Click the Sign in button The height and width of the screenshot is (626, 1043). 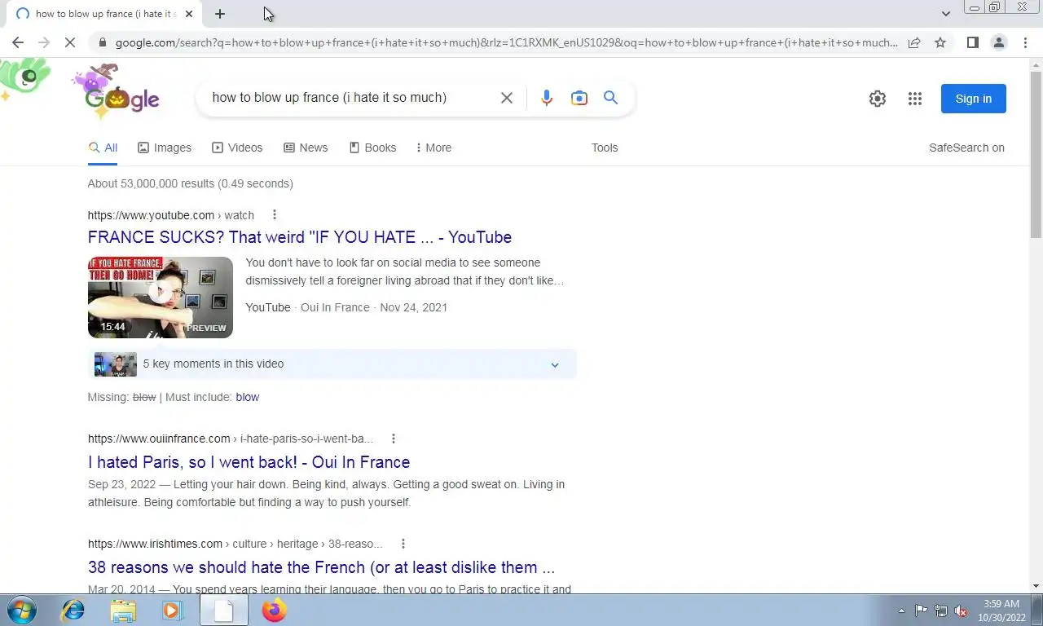[974, 99]
